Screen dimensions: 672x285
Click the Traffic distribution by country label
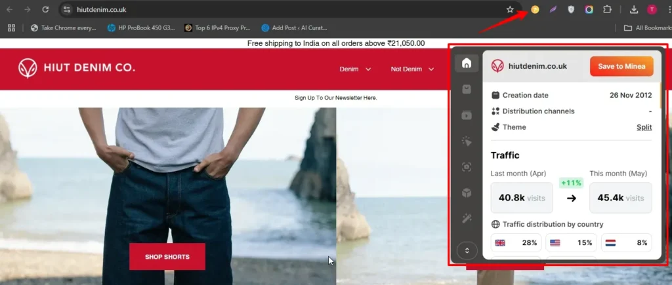click(553, 224)
